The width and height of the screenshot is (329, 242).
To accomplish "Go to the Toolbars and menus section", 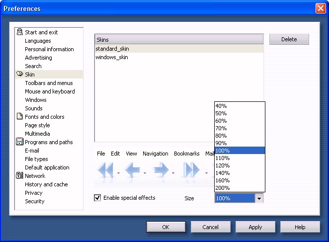I will point(49,83).
